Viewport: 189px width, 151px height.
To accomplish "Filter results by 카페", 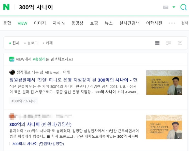I will pos(48,43).
